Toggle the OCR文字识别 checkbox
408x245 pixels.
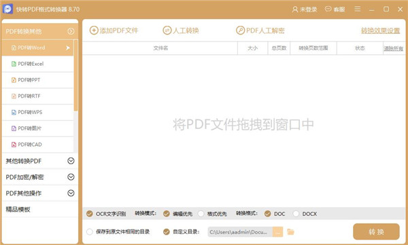[x=90, y=214]
